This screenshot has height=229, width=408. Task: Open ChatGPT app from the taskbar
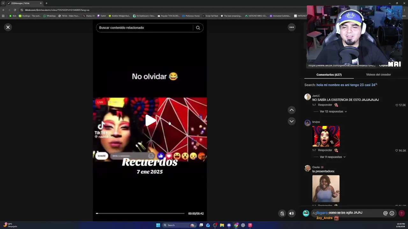(243, 225)
